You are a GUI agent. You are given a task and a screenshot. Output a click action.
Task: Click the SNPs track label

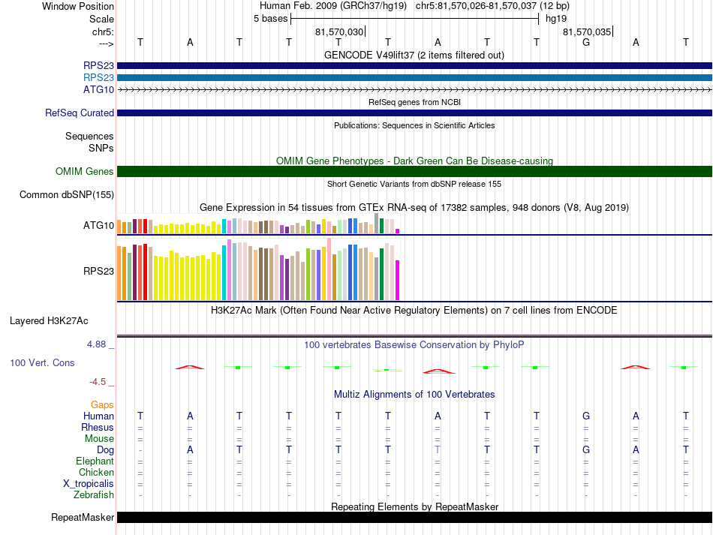coord(101,148)
